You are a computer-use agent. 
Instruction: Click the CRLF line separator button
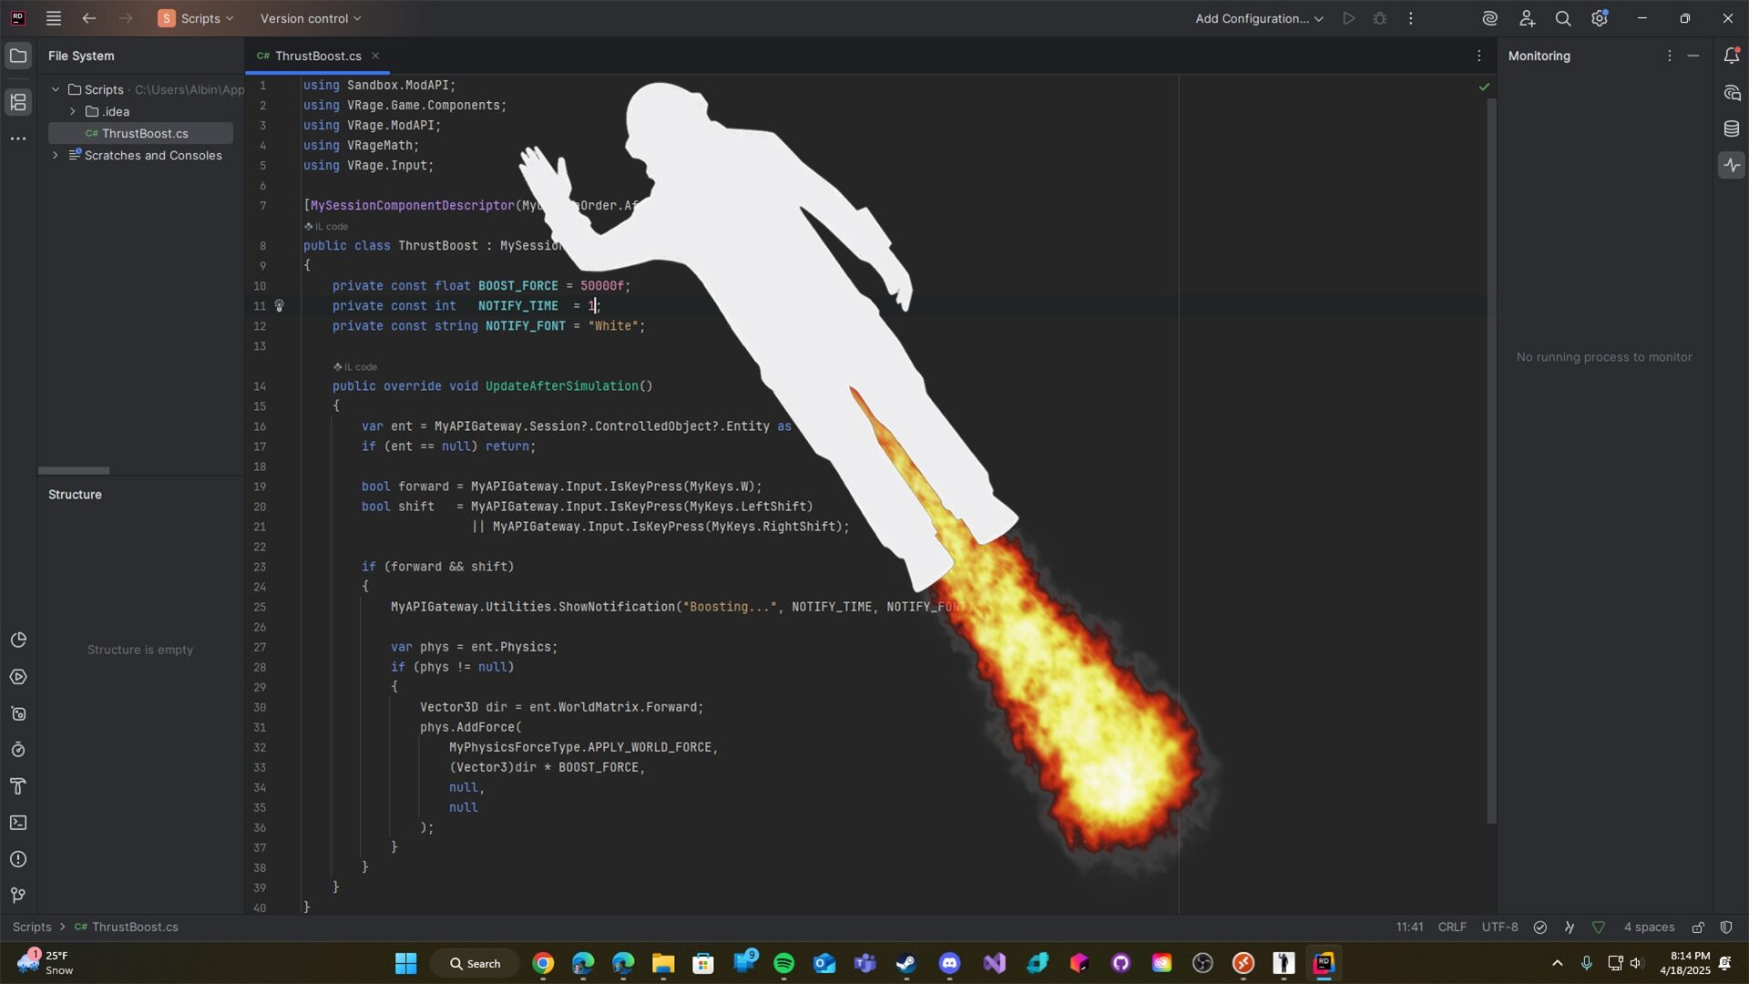[x=1452, y=928]
